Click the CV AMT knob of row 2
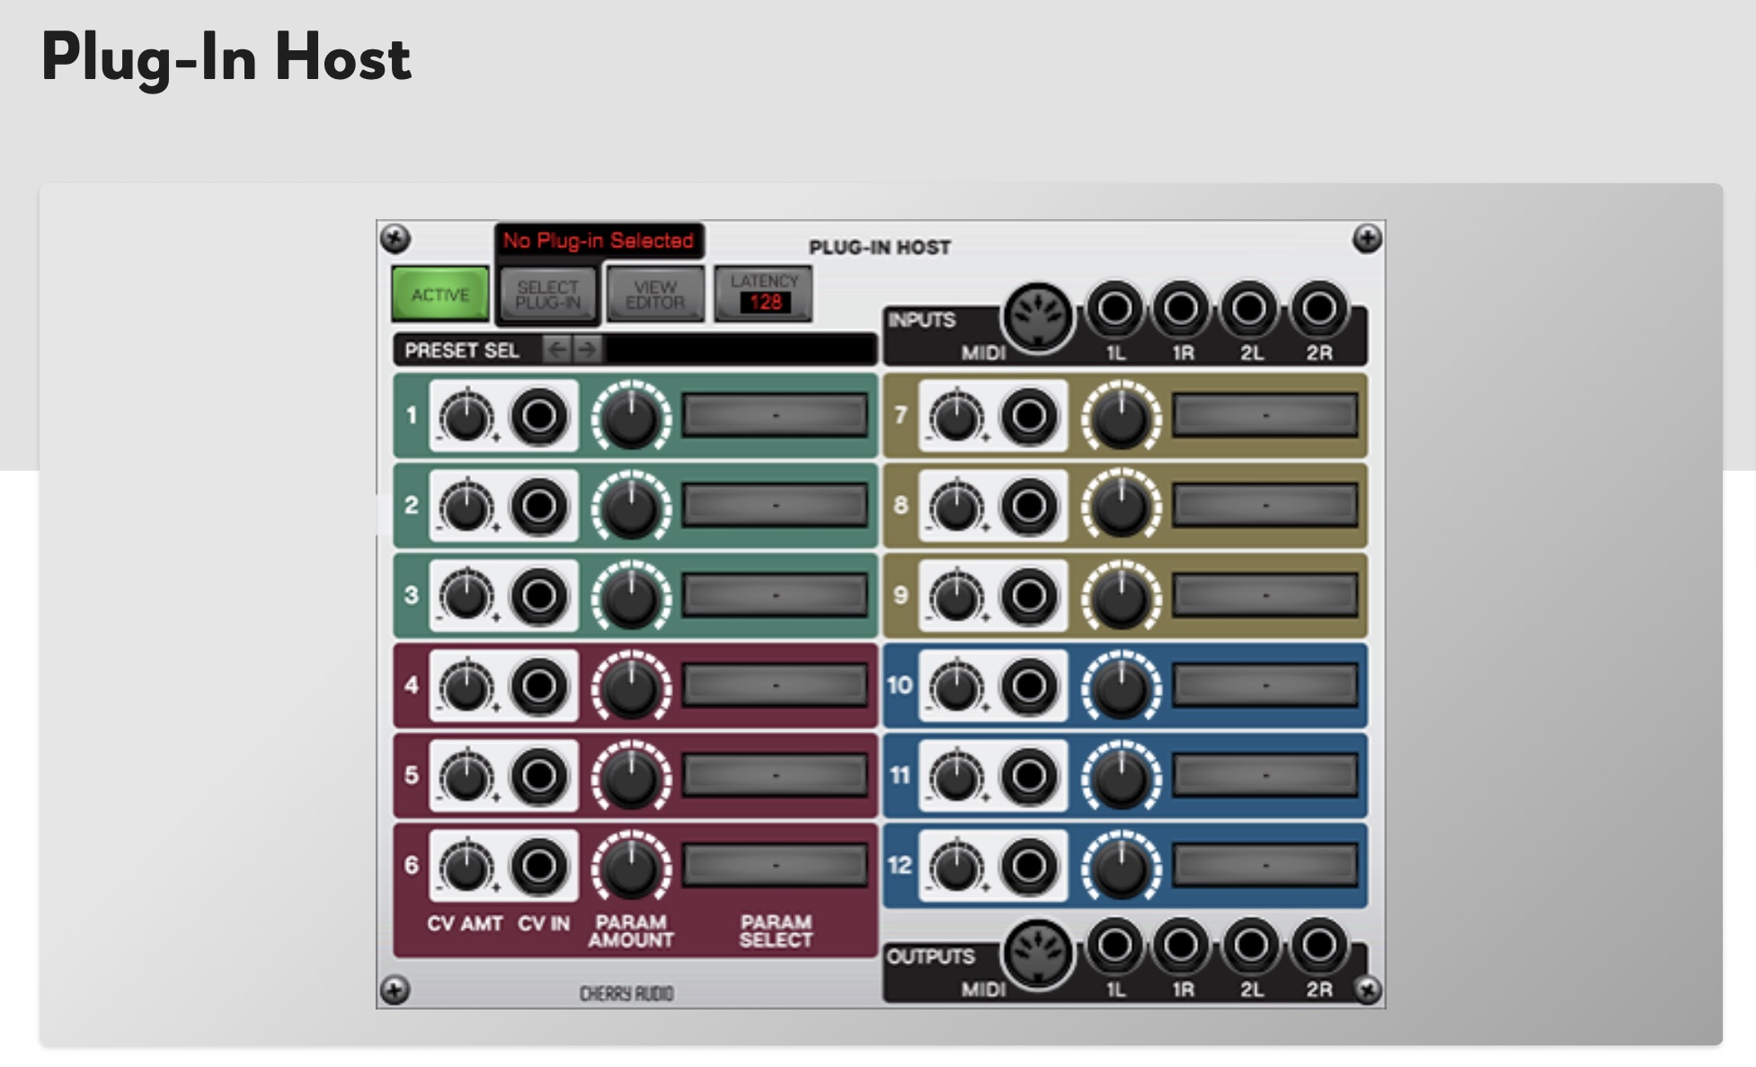This screenshot has width=1756, height=1067. pos(466,507)
